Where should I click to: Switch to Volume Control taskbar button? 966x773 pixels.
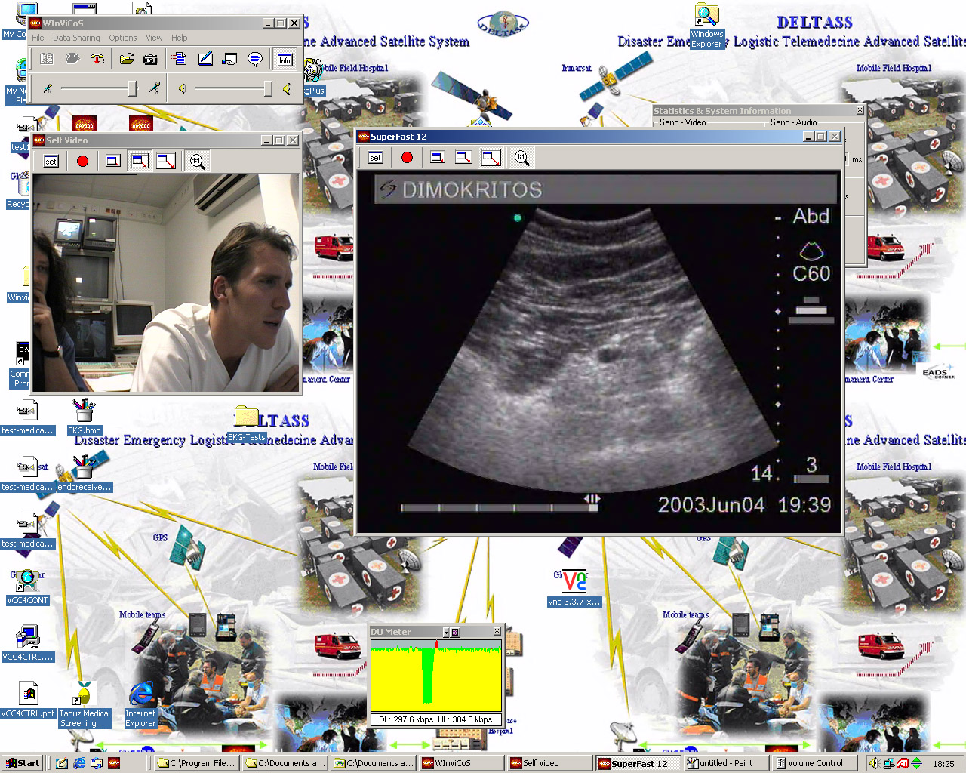pyautogui.click(x=815, y=763)
